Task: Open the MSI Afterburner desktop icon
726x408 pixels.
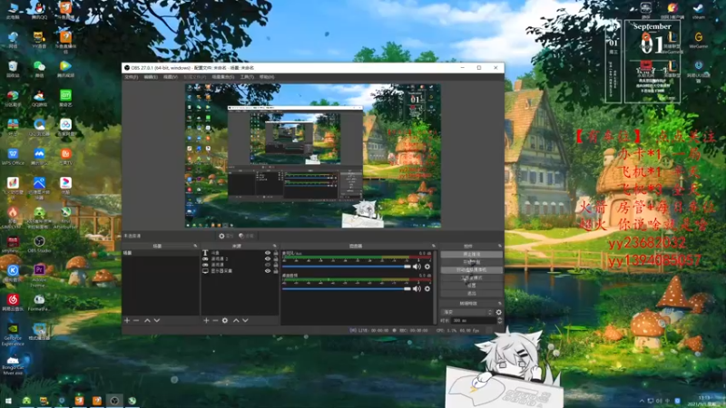Action: pos(65,218)
